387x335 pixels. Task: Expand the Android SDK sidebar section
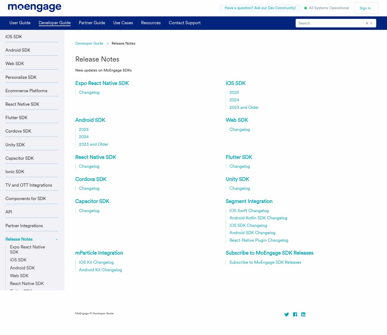[x=18, y=50]
